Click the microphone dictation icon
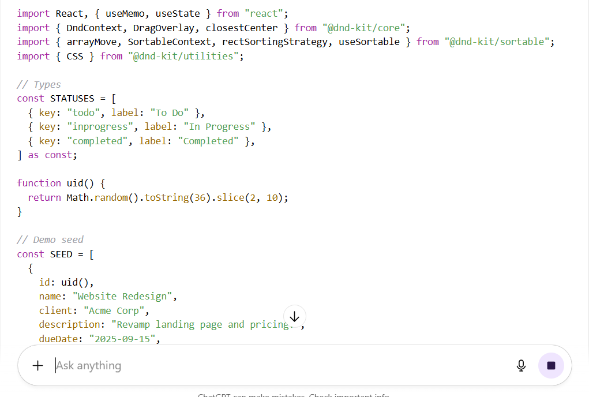The image size is (589, 397). coord(521,365)
